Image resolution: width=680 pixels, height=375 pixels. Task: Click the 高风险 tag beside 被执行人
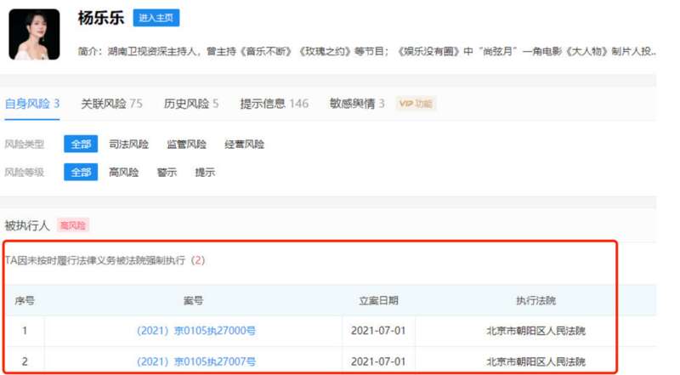point(73,225)
